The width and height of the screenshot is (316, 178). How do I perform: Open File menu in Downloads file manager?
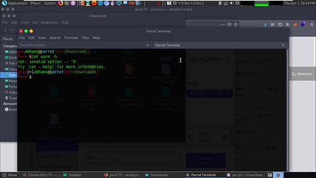pos(5,22)
